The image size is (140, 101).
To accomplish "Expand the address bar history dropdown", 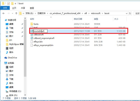I will click(x=127, y=13).
